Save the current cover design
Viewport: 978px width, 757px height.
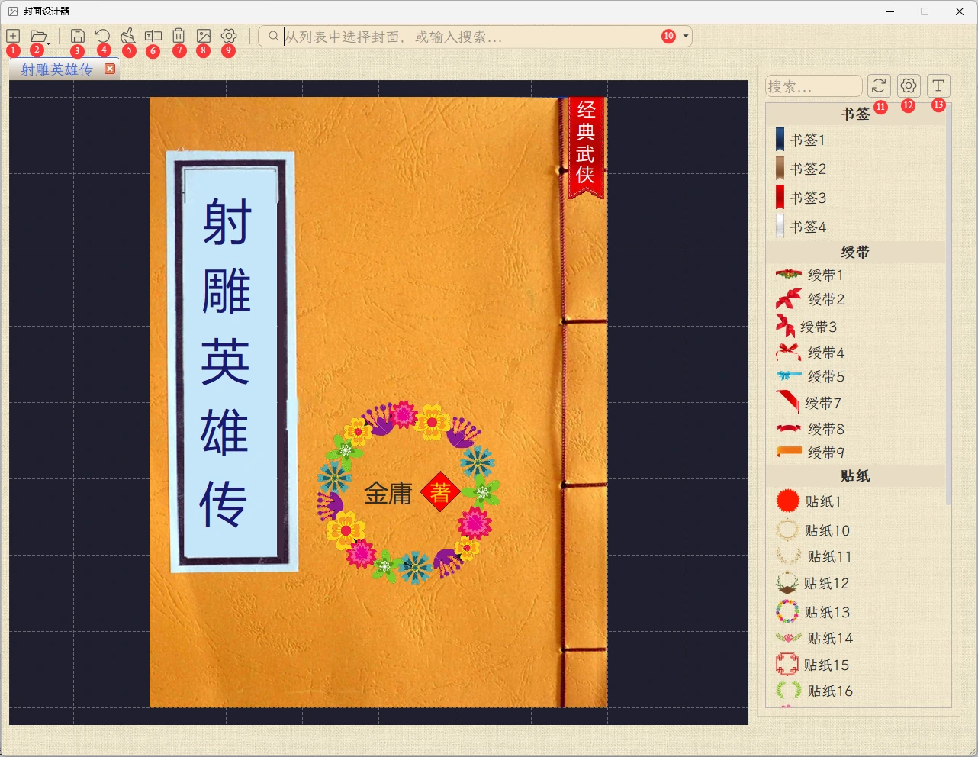click(77, 36)
